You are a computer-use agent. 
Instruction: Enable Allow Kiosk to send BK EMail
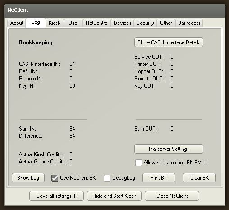pyautogui.click(x=138, y=163)
